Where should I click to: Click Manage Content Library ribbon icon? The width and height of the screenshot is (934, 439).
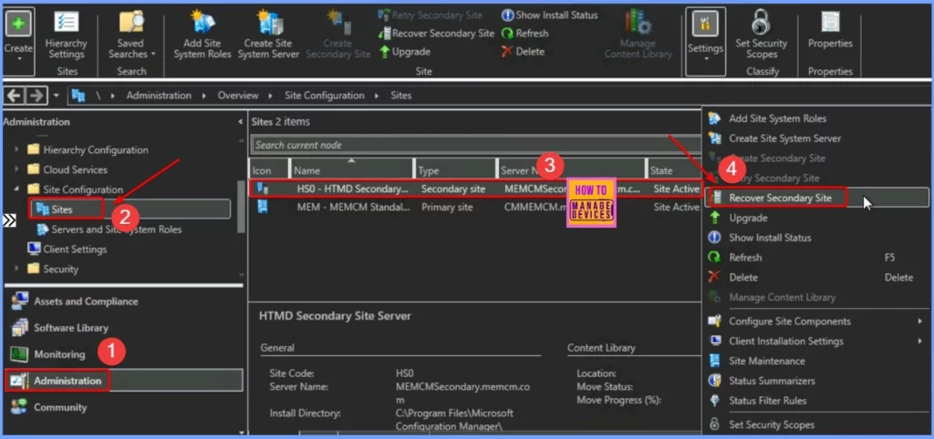638,36
